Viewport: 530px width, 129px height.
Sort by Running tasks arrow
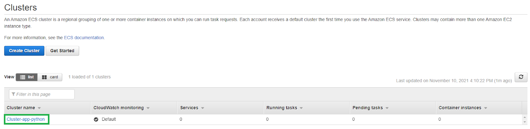coord(301,108)
